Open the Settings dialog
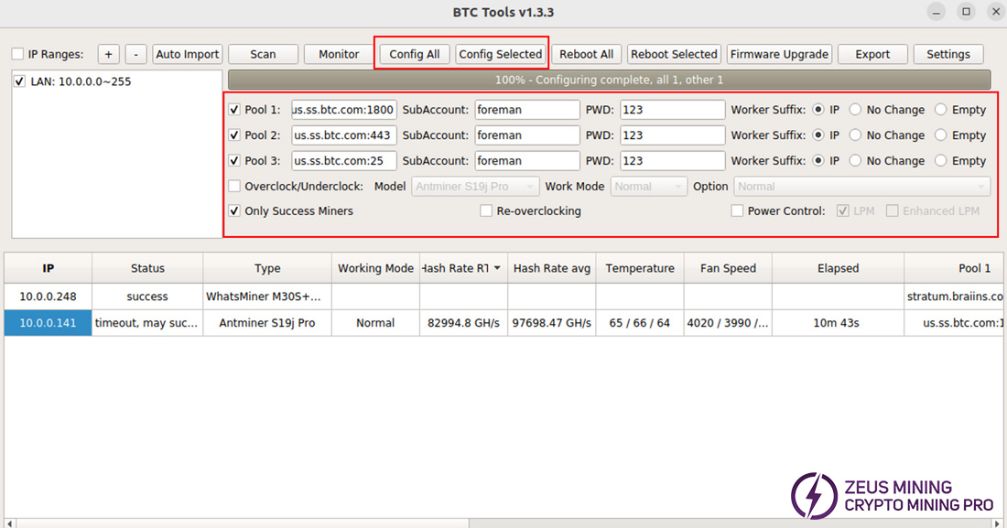The width and height of the screenshot is (1007, 528). [x=947, y=54]
